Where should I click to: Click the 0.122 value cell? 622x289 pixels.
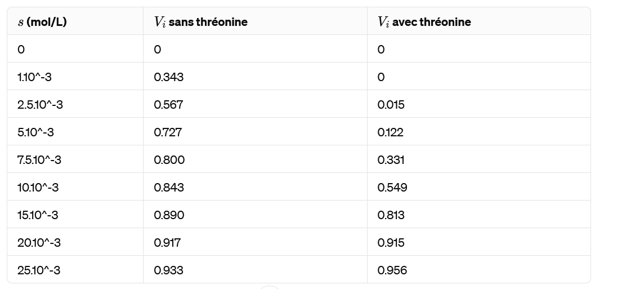391,132
